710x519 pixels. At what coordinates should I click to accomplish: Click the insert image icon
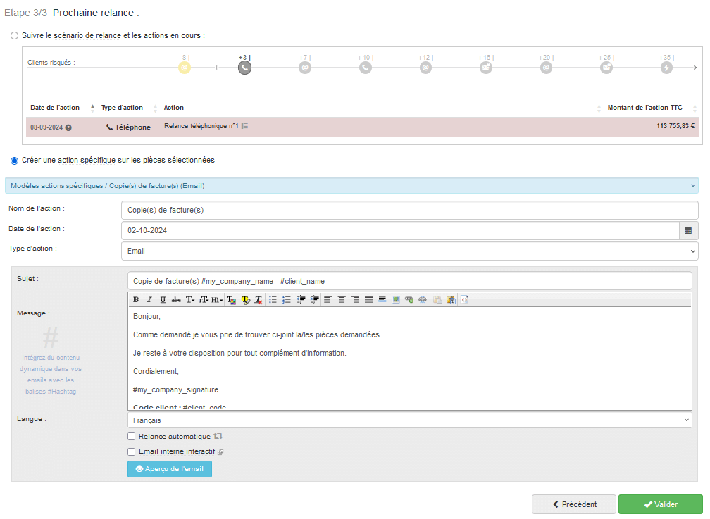(x=396, y=300)
